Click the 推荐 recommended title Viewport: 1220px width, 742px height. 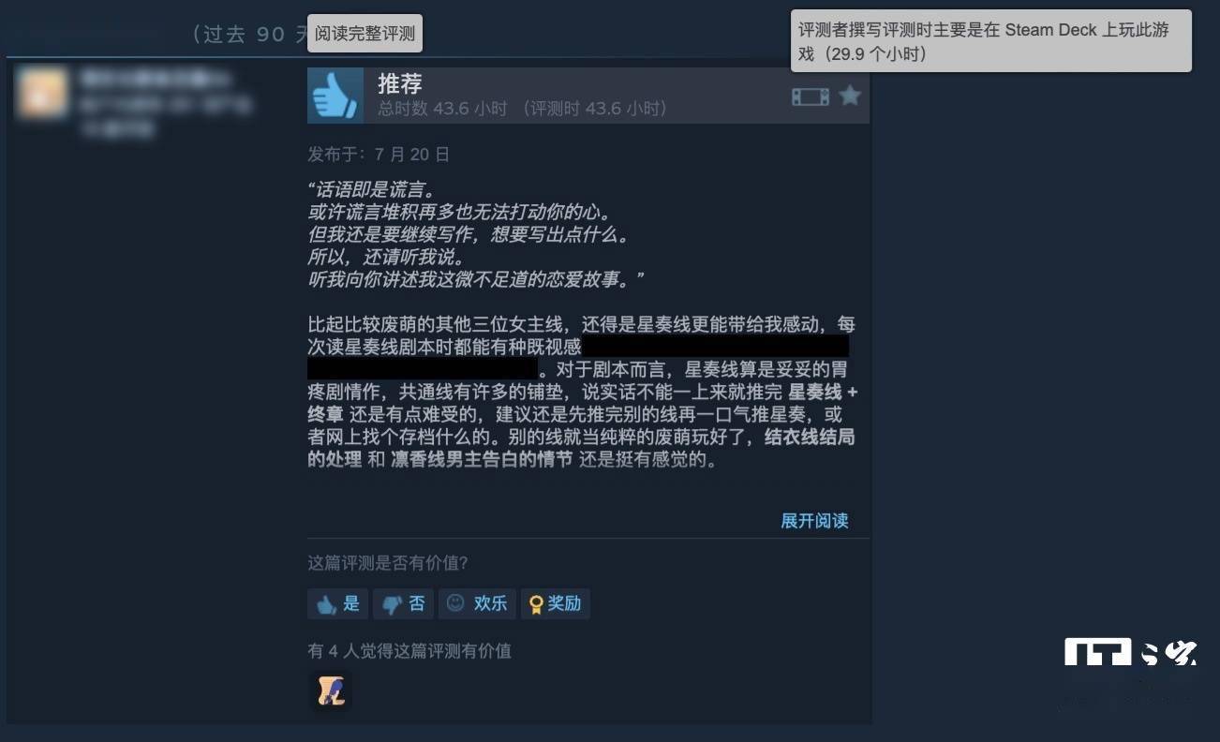tap(400, 83)
